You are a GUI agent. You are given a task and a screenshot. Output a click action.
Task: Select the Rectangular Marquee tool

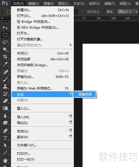click(x=5, y=35)
